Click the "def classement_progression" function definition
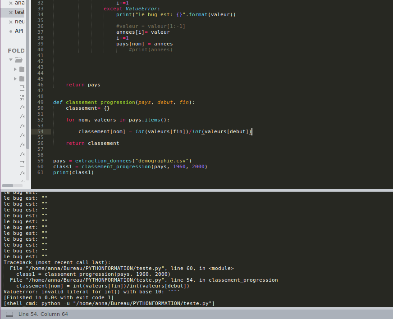Screen dimensions: 393x319 tap(124, 102)
